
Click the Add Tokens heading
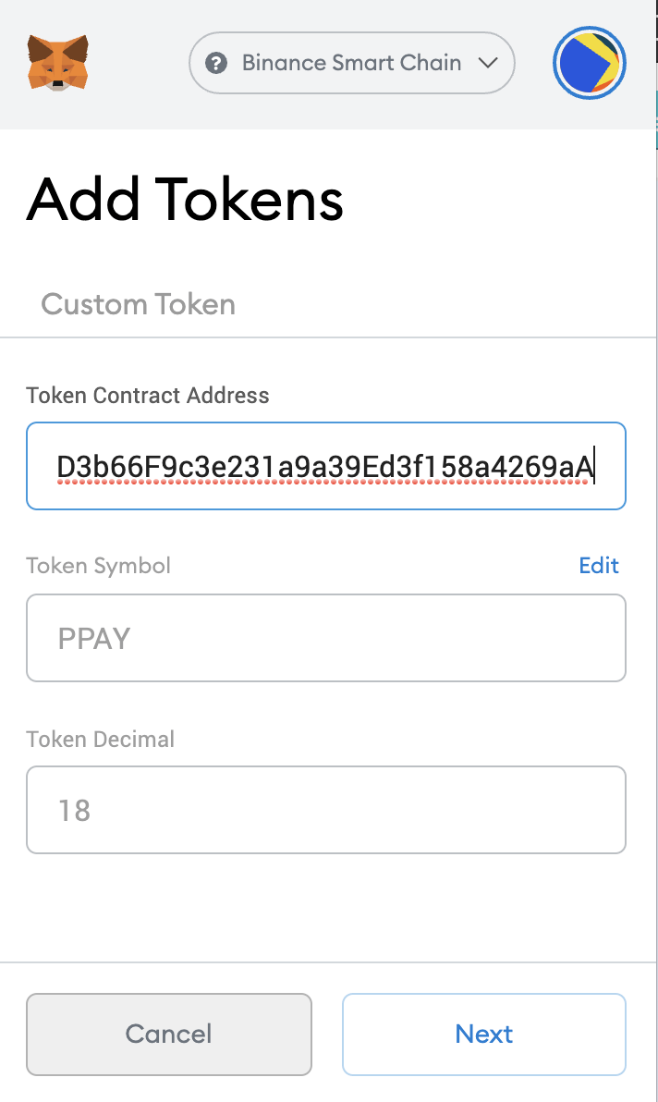[x=183, y=200]
